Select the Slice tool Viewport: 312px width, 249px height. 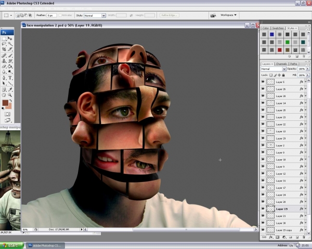[x=10, y=49]
